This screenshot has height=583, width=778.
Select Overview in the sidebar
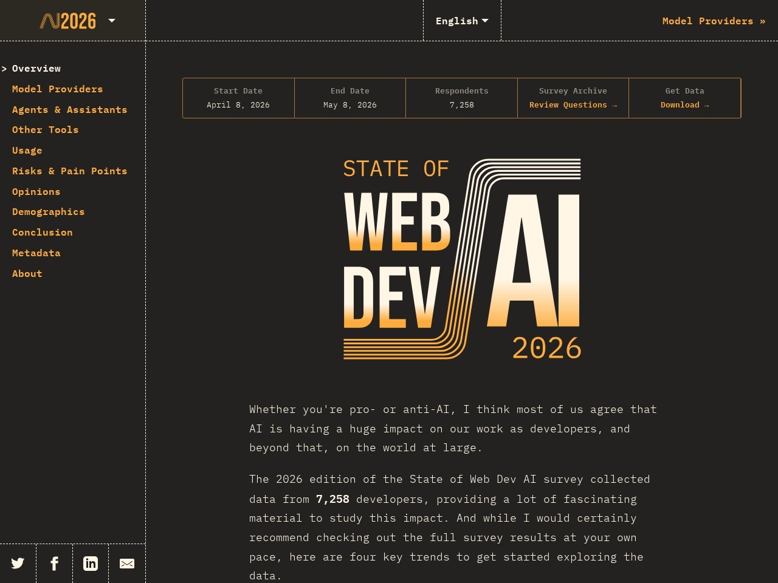tap(36, 69)
